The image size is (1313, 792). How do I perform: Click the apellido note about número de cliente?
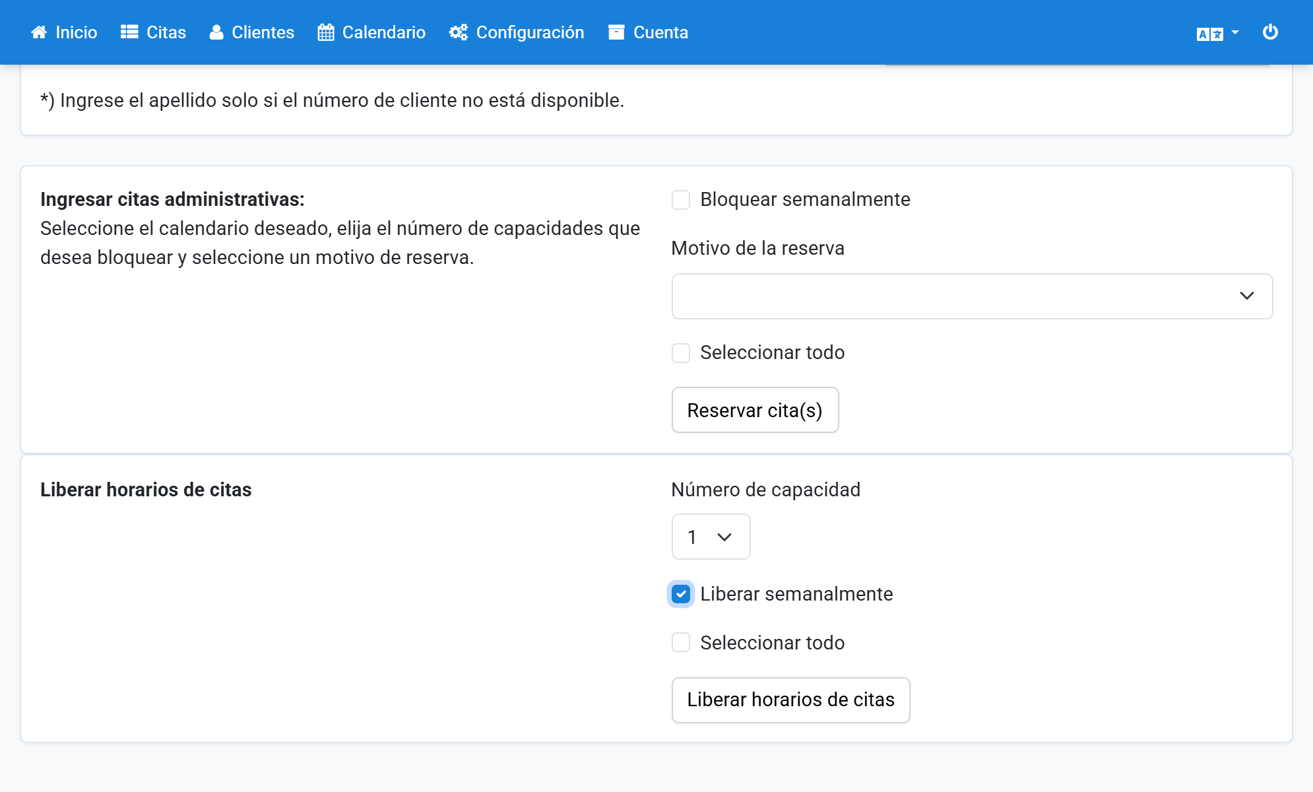coord(332,100)
